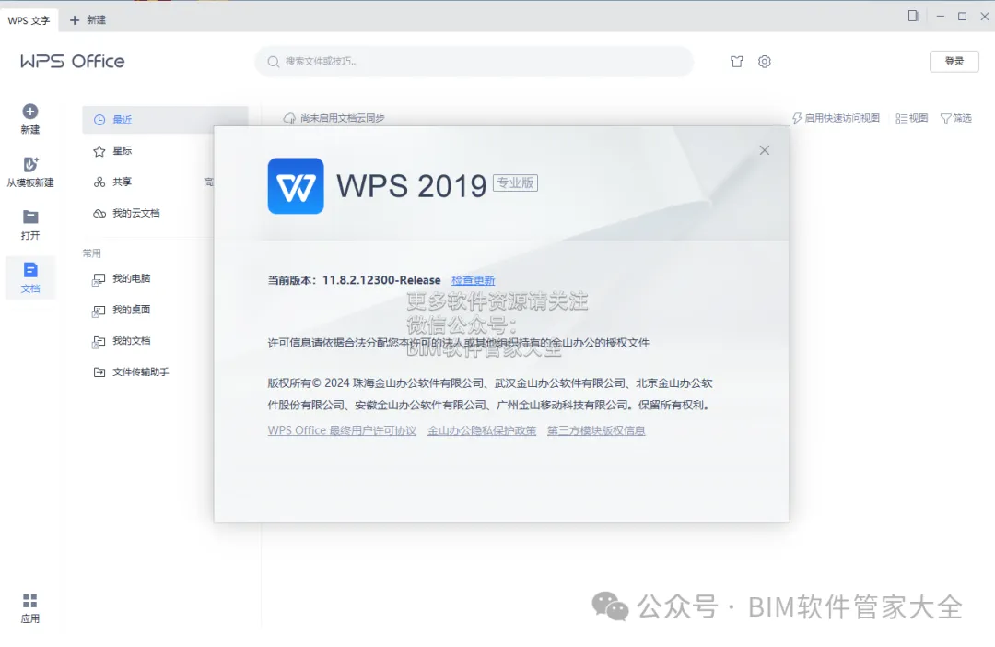
Task: Click the 启用快速访问视图 lightning icon
Action: pyautogui.click(x=797, y=118)
